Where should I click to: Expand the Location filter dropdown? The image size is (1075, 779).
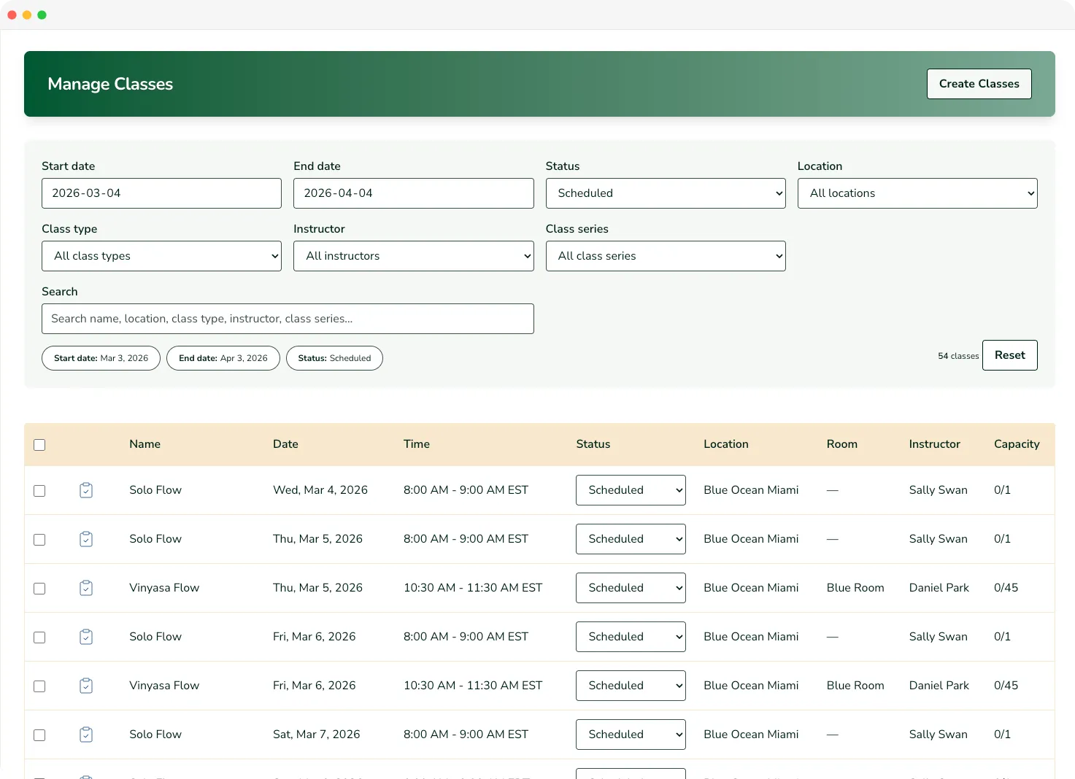(917, 193)
